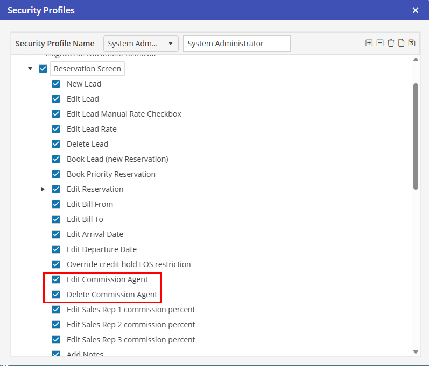Viewport: 429px width, 366px height.
Task: Close the Security Profiles dialog
Action: pos(416,10)
